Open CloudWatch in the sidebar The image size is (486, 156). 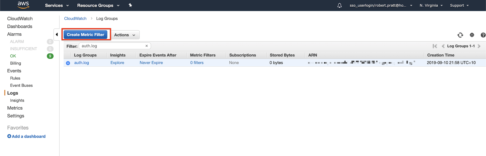(20, 18)
